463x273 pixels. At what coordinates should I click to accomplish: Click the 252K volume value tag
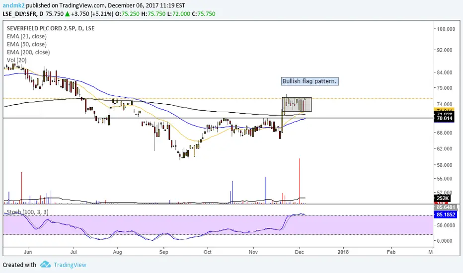442,198
